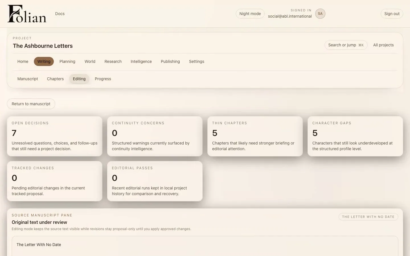This screenshot has height=256, width=410.
Task: Toggle Night mode
Action: (x=250, y=14)
